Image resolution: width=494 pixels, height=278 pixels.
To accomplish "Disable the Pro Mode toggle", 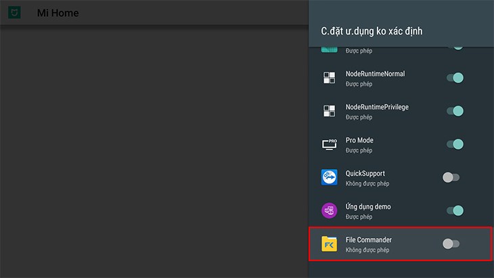I will click(455, 144).
